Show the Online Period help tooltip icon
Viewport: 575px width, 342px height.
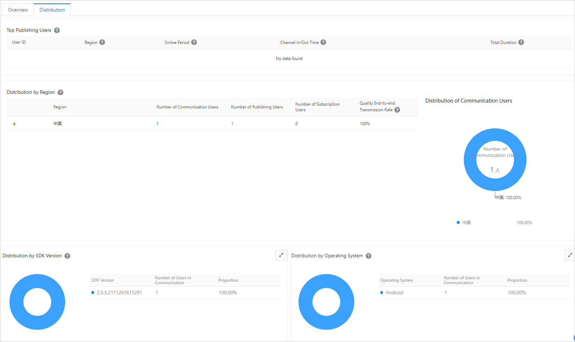tap(194, 42)
